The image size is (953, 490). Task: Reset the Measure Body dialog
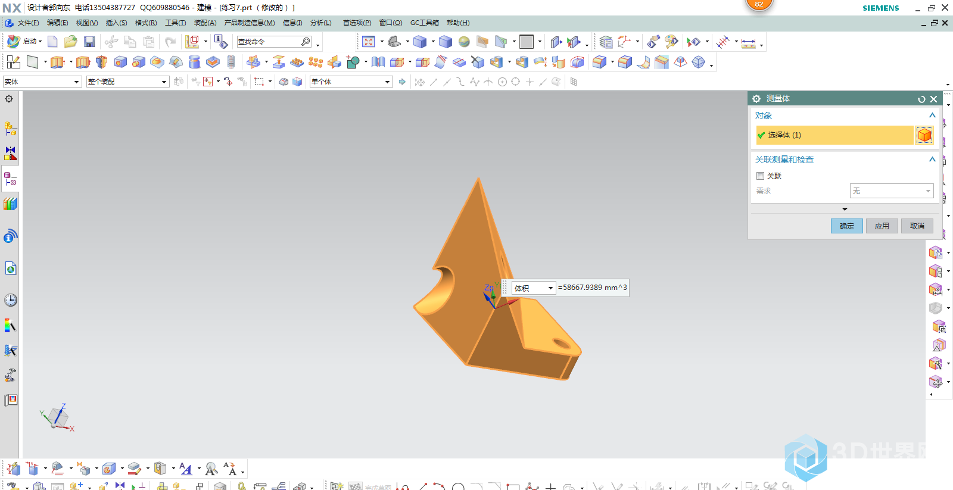coord(921,99)
